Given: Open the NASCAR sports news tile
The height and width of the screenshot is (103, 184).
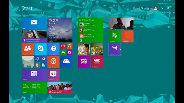Looking at the screenshot, I should [34, 36].
